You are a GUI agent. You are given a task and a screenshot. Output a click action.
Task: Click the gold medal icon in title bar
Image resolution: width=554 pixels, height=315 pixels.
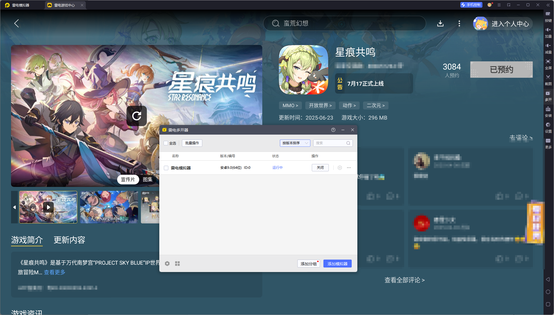pos(489,5)
